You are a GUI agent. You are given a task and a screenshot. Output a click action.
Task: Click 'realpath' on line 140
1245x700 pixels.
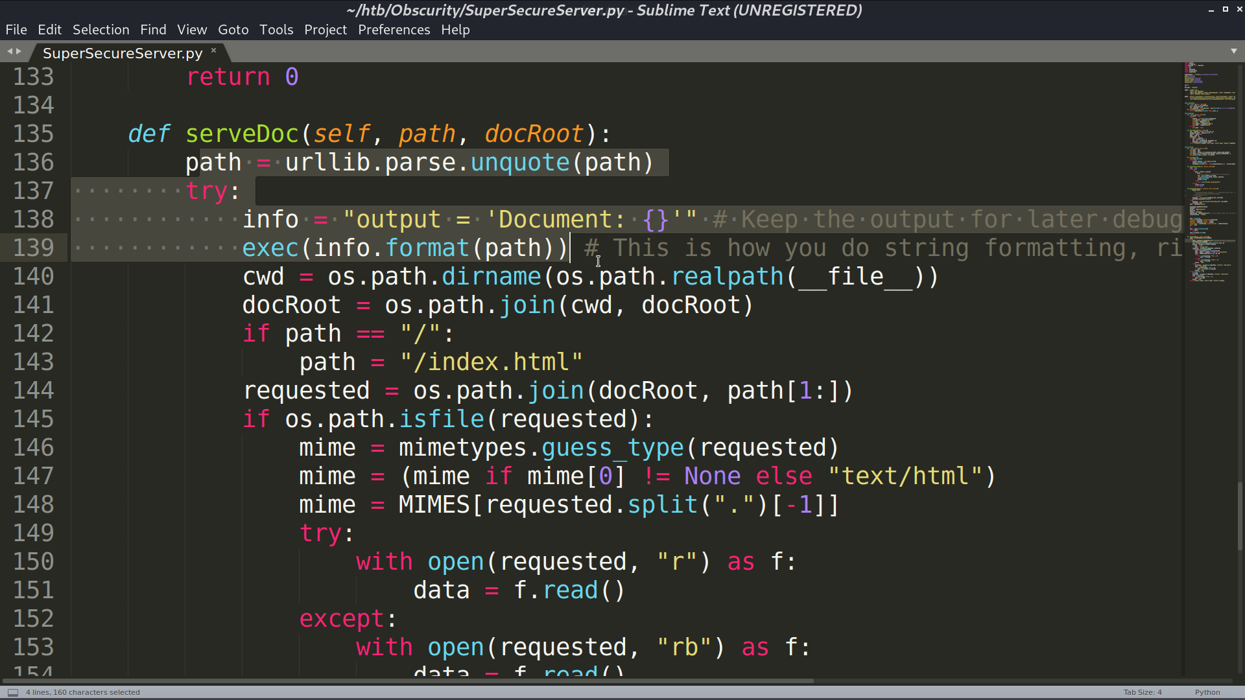coord(728,277)
